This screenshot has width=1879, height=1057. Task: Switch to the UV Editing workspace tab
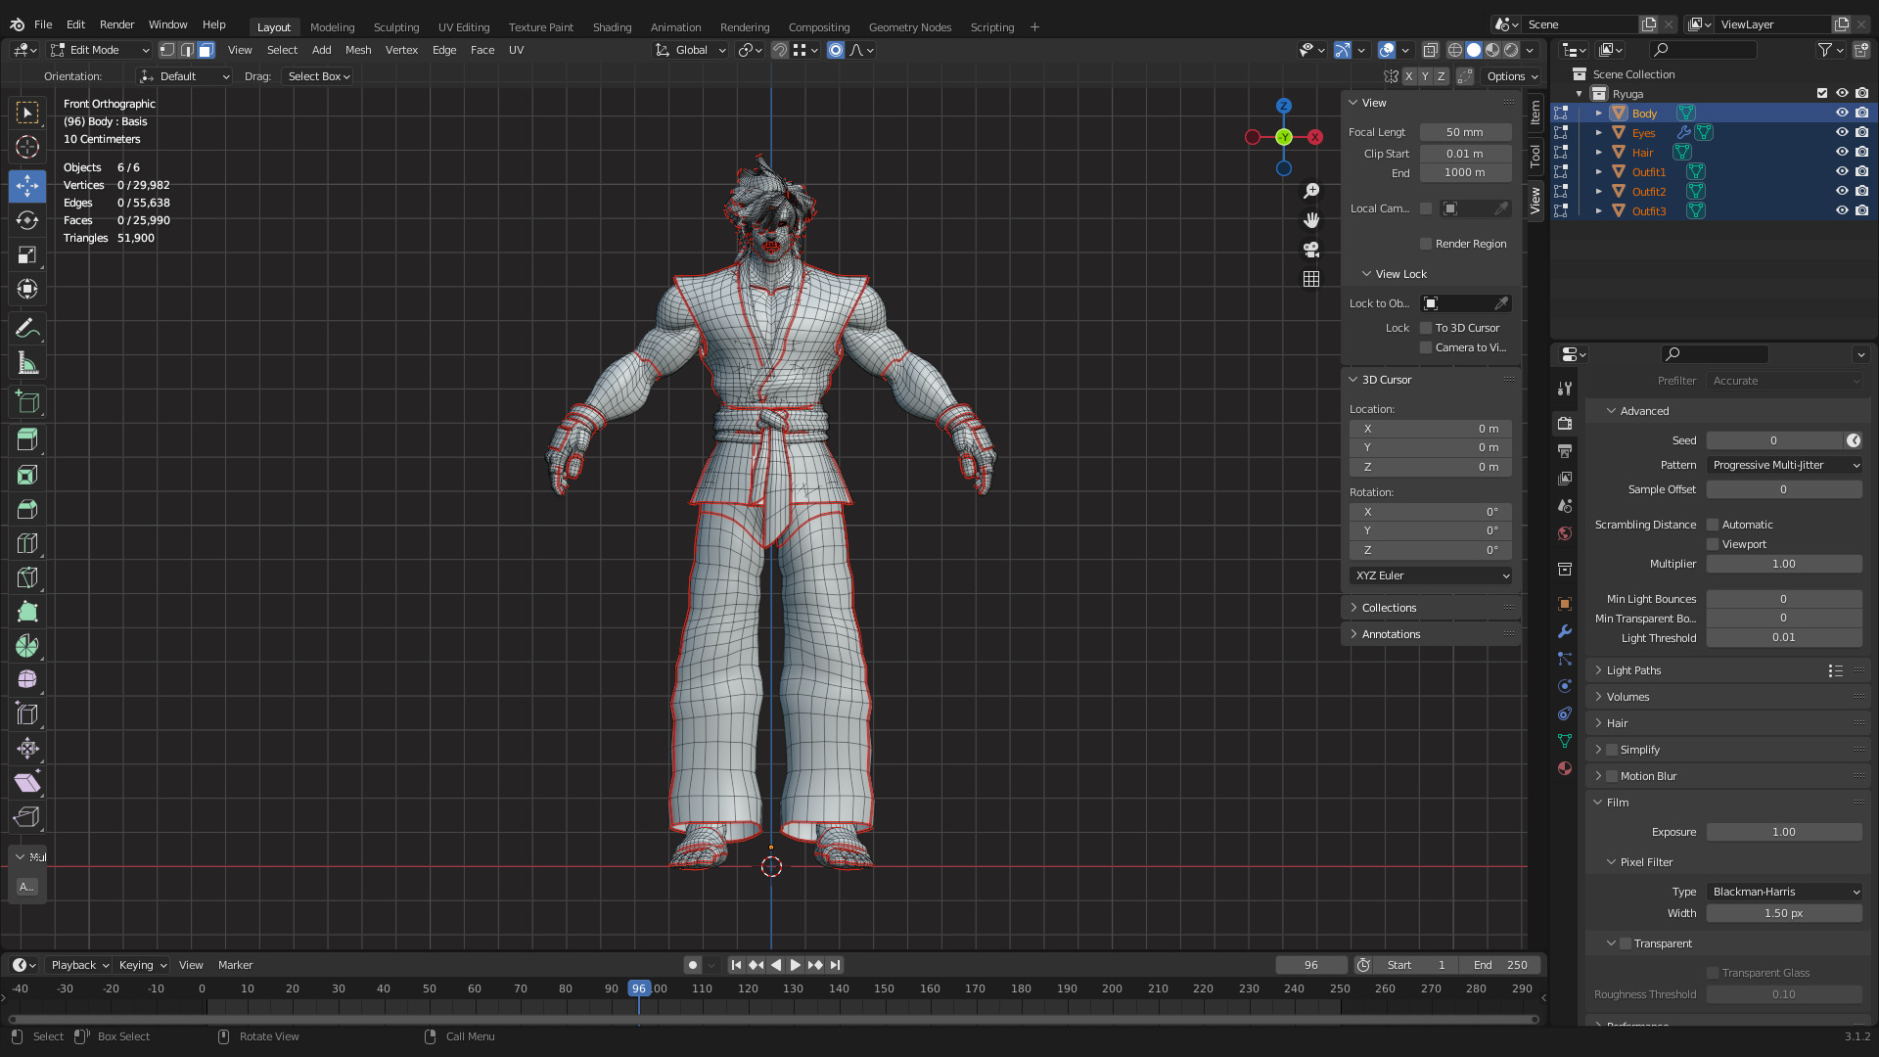point(464,27)
